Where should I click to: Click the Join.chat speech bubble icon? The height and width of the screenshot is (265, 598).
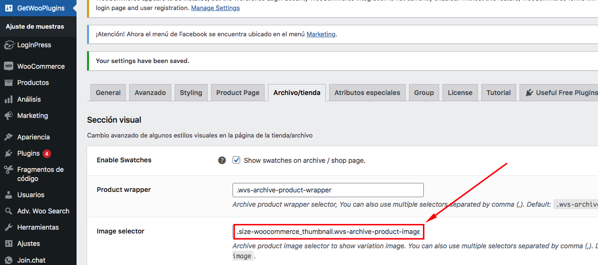(x=9, y=260)
